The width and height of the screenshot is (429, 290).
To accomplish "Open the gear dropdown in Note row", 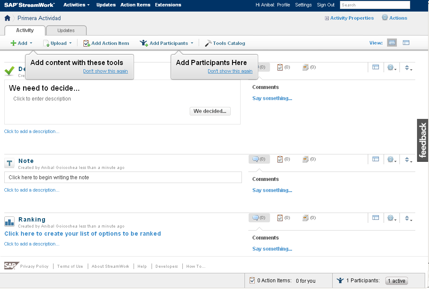I will (x=391, y=159).
